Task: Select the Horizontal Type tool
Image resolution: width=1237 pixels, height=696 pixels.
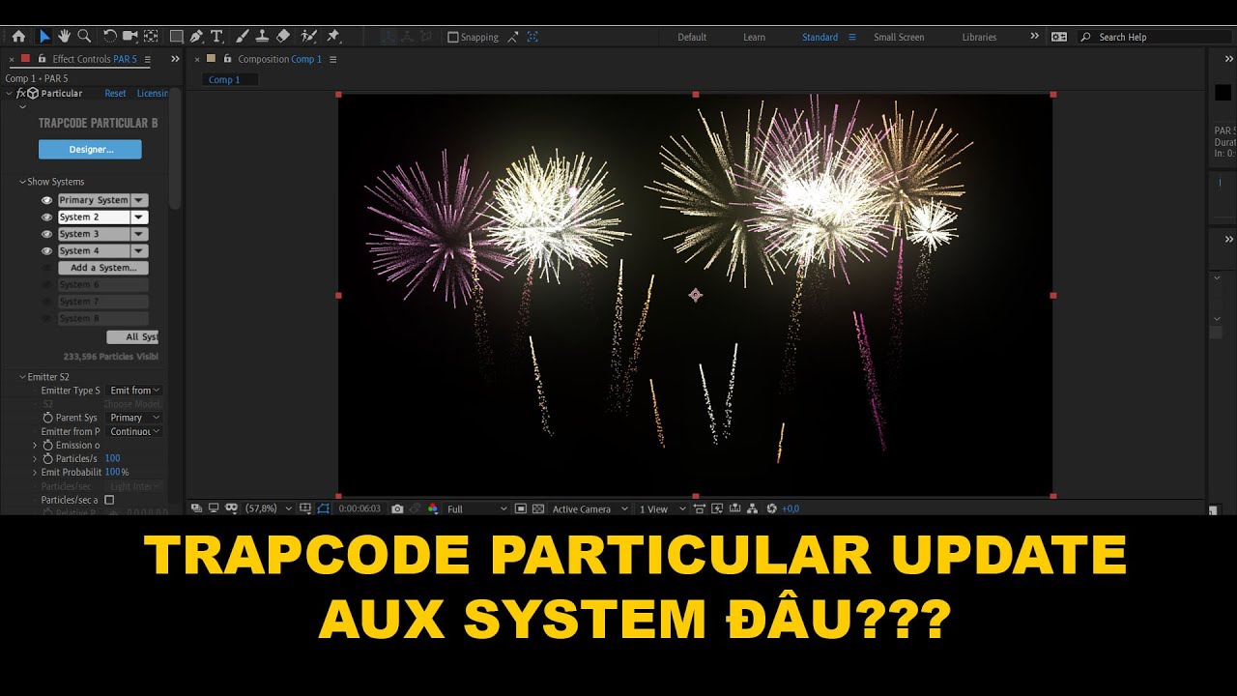Action: (x=216, y=37)
